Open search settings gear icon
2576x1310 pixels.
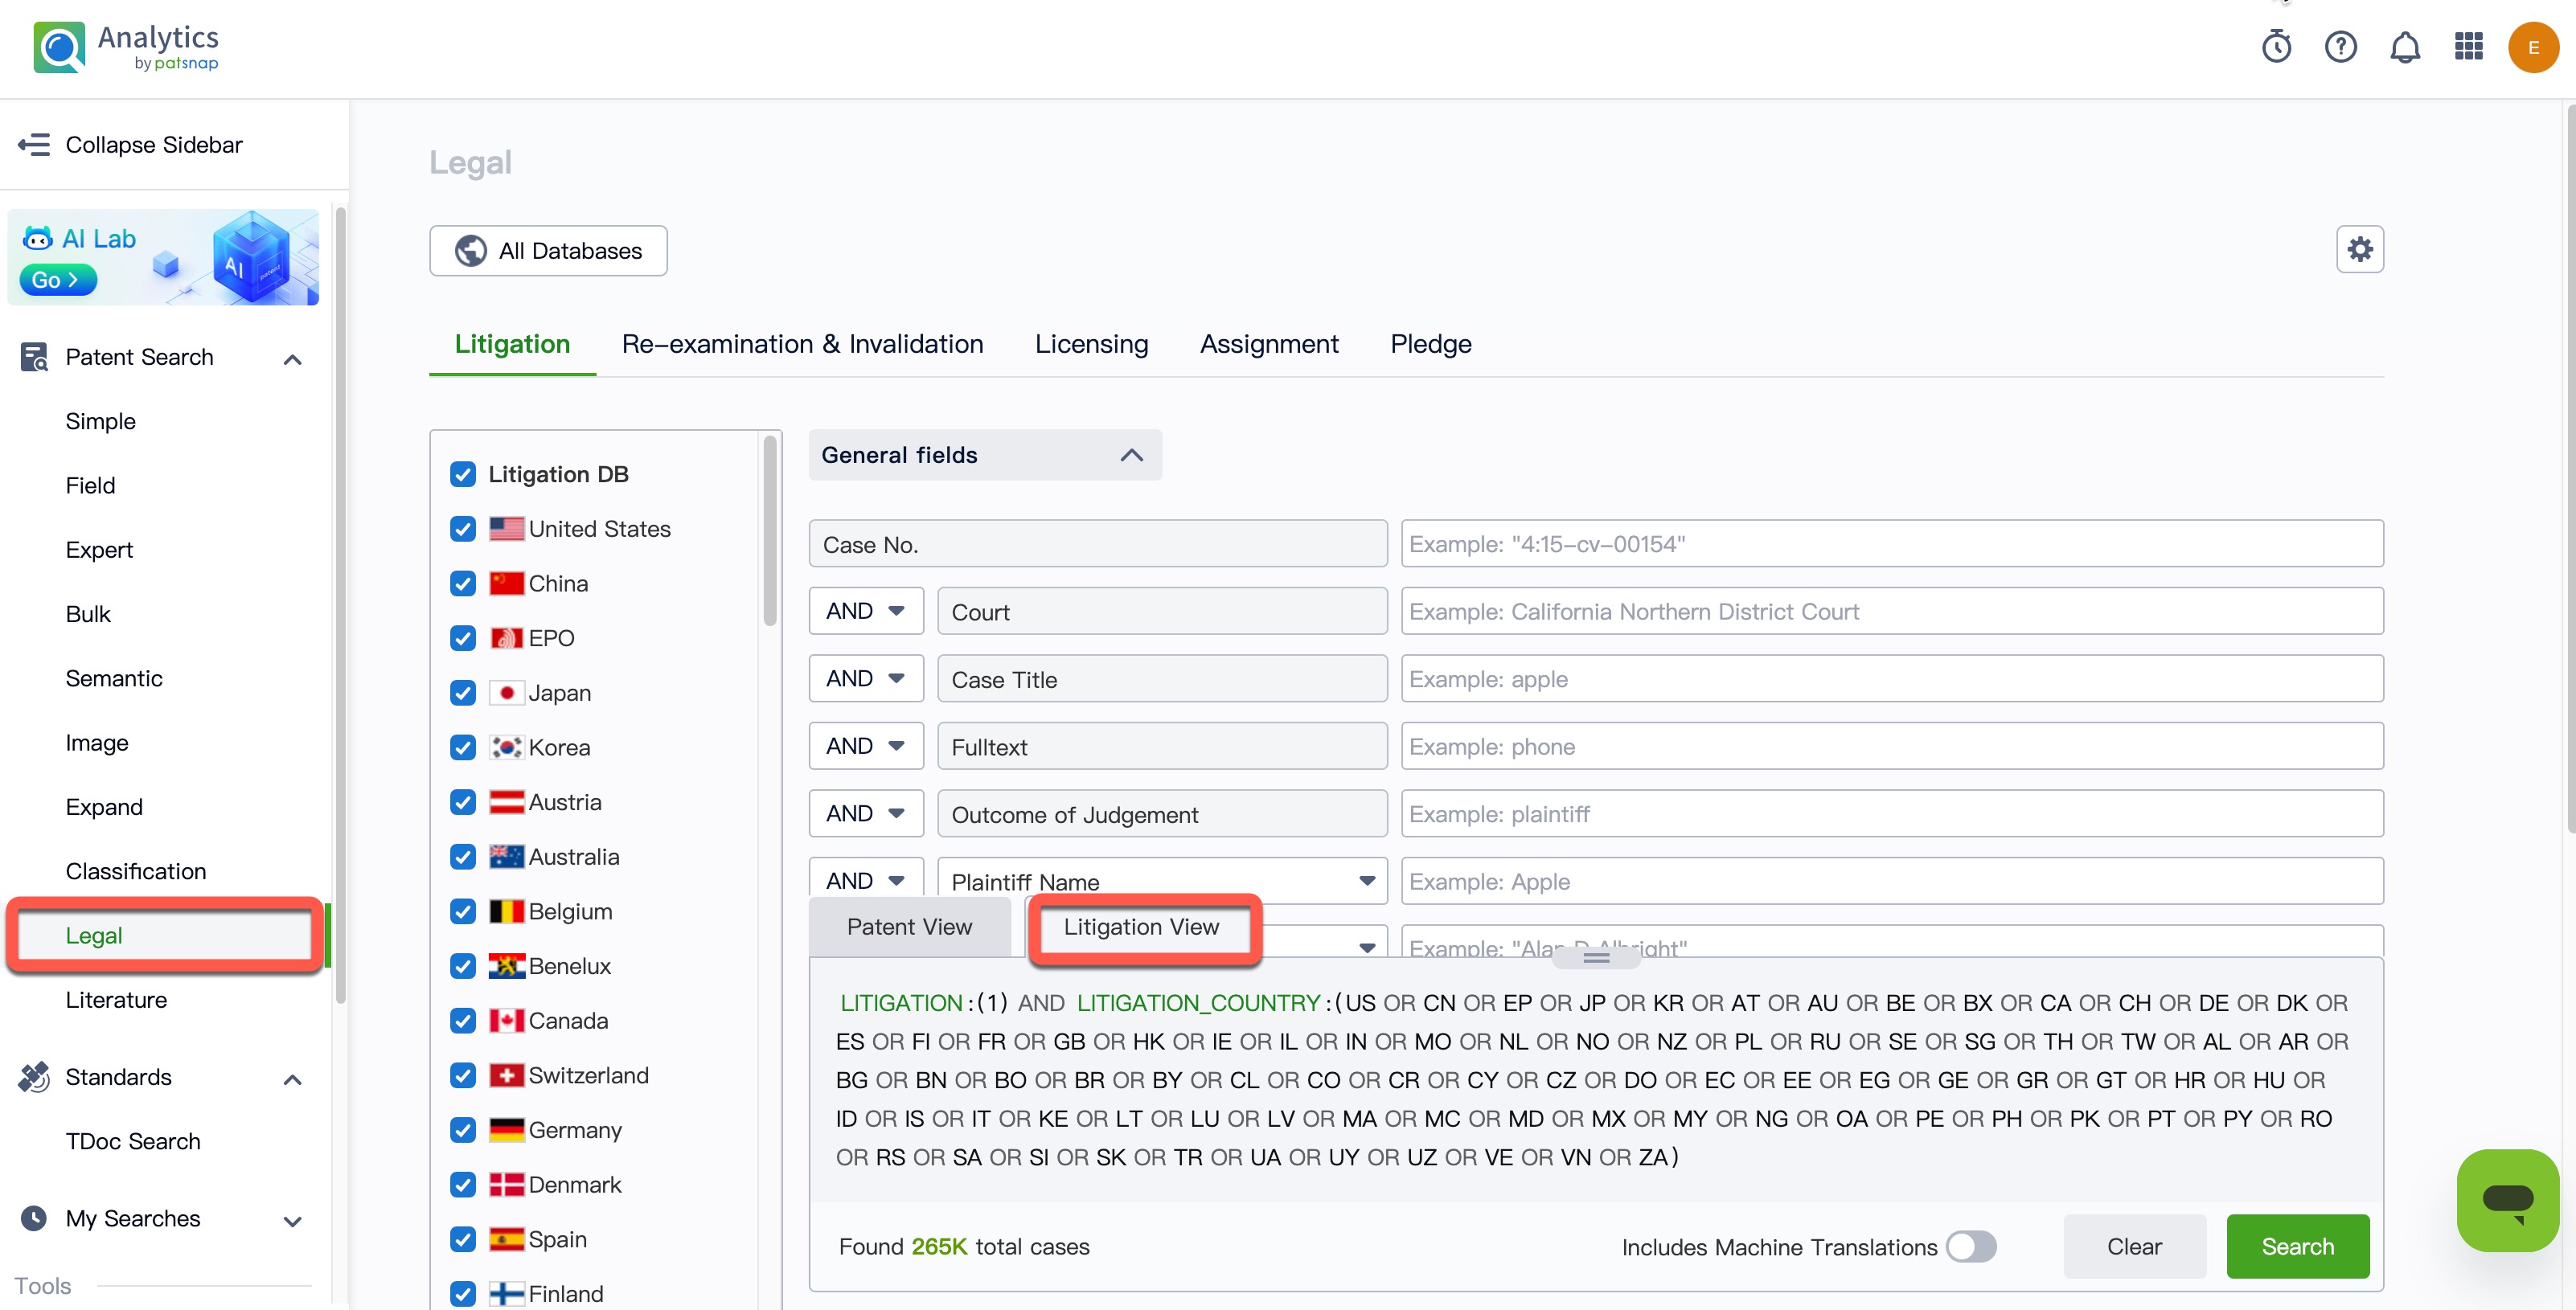[2359, 250]
